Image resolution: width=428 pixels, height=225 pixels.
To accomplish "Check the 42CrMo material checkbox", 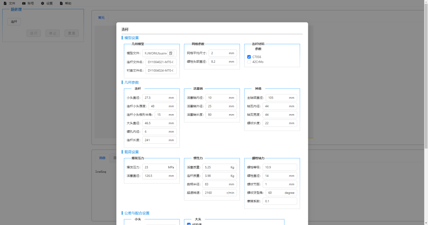I will 249,62.
